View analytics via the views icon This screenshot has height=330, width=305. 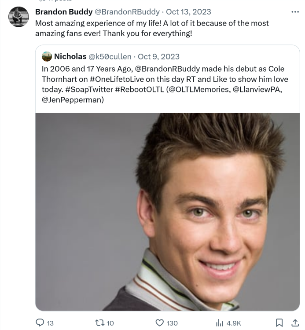coord(219,323)
